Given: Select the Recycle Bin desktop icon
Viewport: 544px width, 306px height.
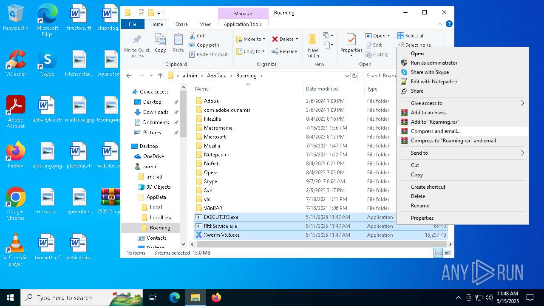Looking at the screenshot, I should click(x=16, y=17).
